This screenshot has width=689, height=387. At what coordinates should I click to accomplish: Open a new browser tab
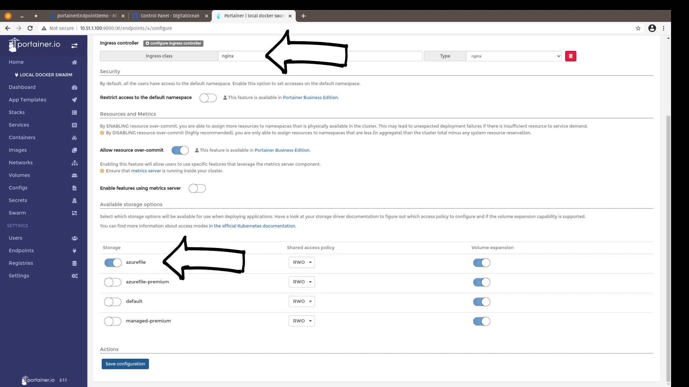pyautogui.click(x=303, y=16)
